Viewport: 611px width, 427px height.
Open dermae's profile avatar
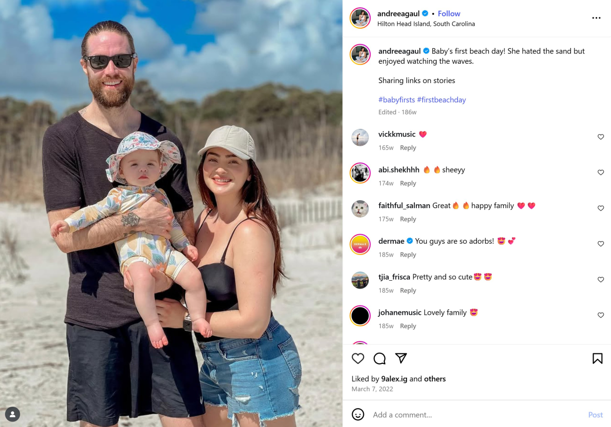click(x=360, y=244)
